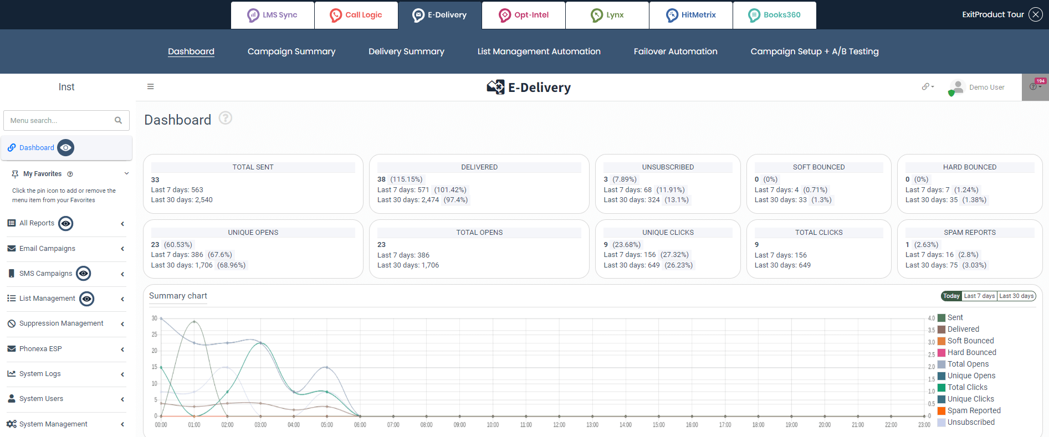Click the help icon with 194 badge
This screenshot has height=437, width=1049.
[1034, 87]
